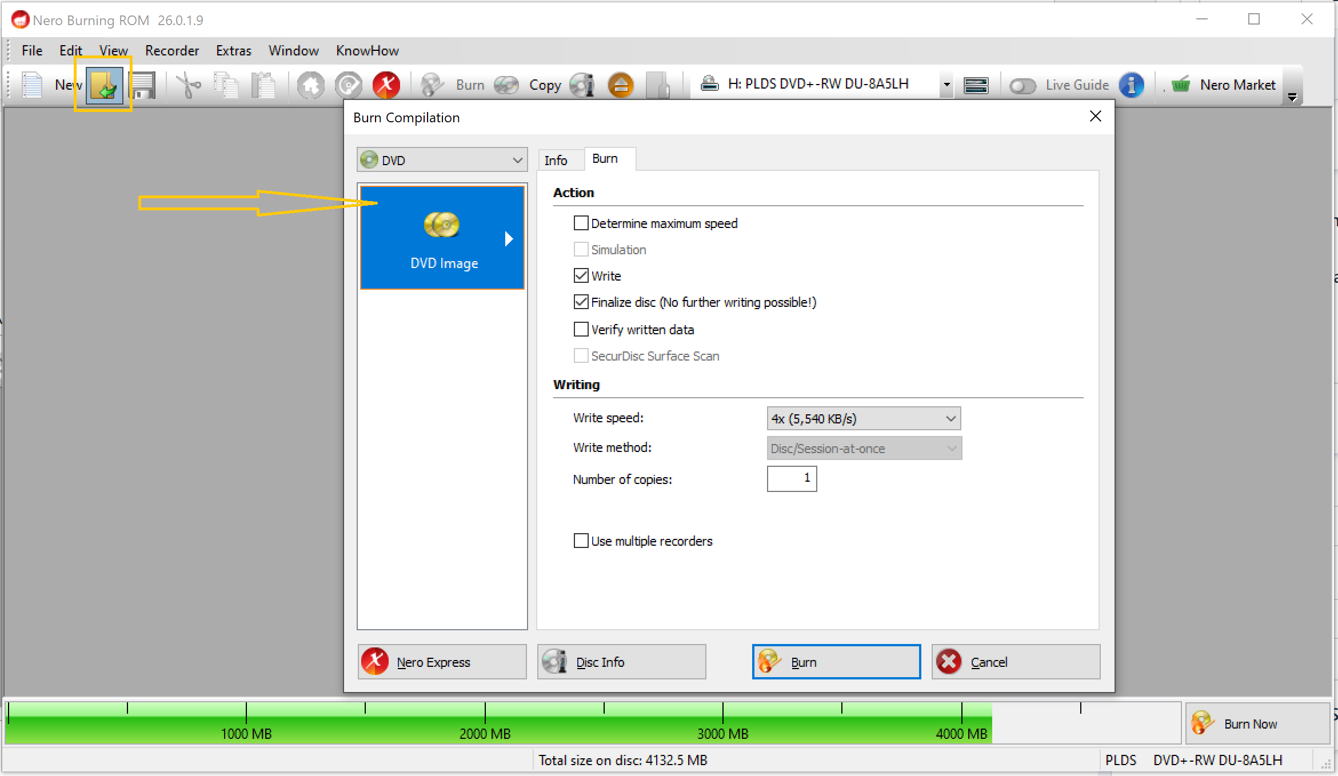
Task: Enable Verify written data checkbox
Action: click(x=581, y=329)
